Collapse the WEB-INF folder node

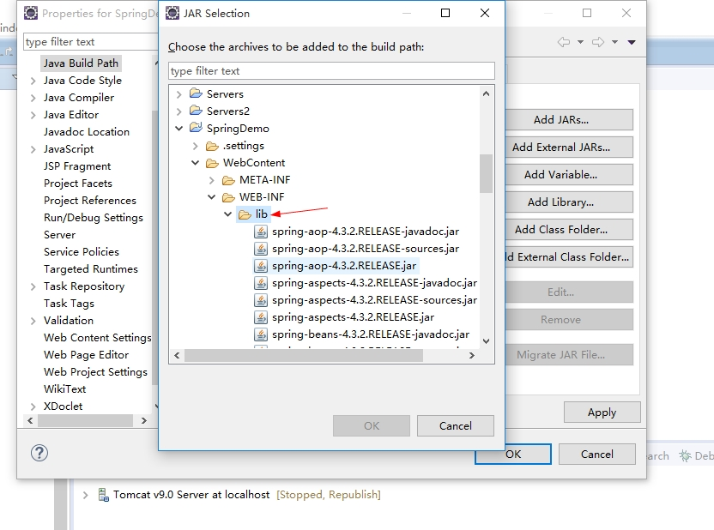coord(212,197)
